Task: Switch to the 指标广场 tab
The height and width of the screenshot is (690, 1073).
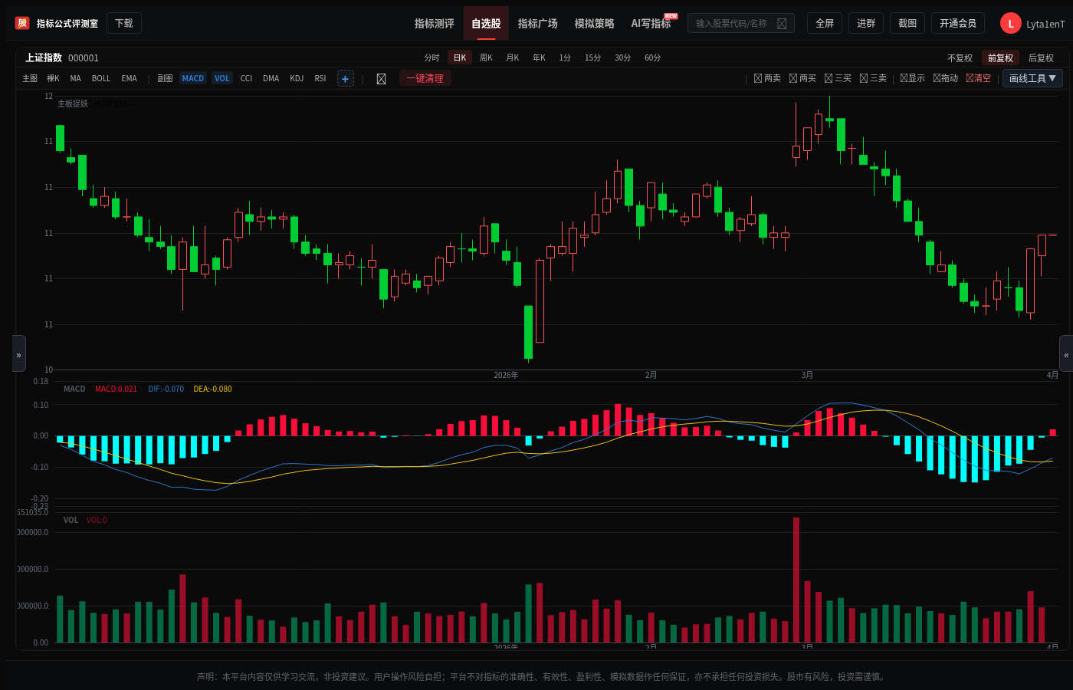Action: pyautogui.click(x=537, y=24)
